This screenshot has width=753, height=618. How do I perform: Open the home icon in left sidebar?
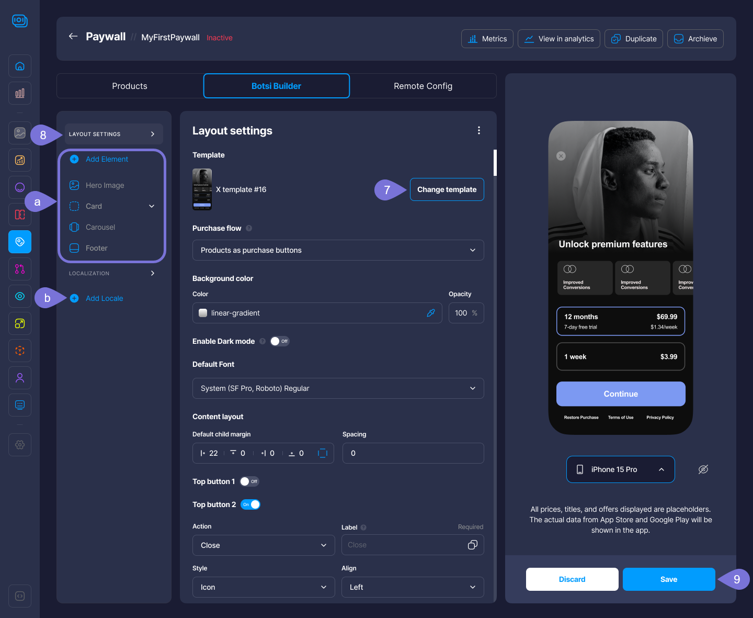[20, 66]
